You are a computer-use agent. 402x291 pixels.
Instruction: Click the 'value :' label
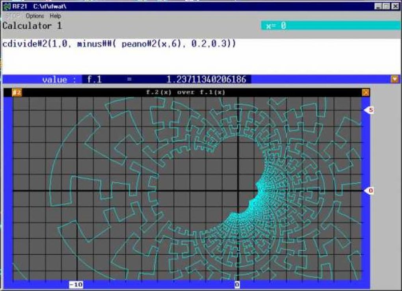tap(59, 79)
